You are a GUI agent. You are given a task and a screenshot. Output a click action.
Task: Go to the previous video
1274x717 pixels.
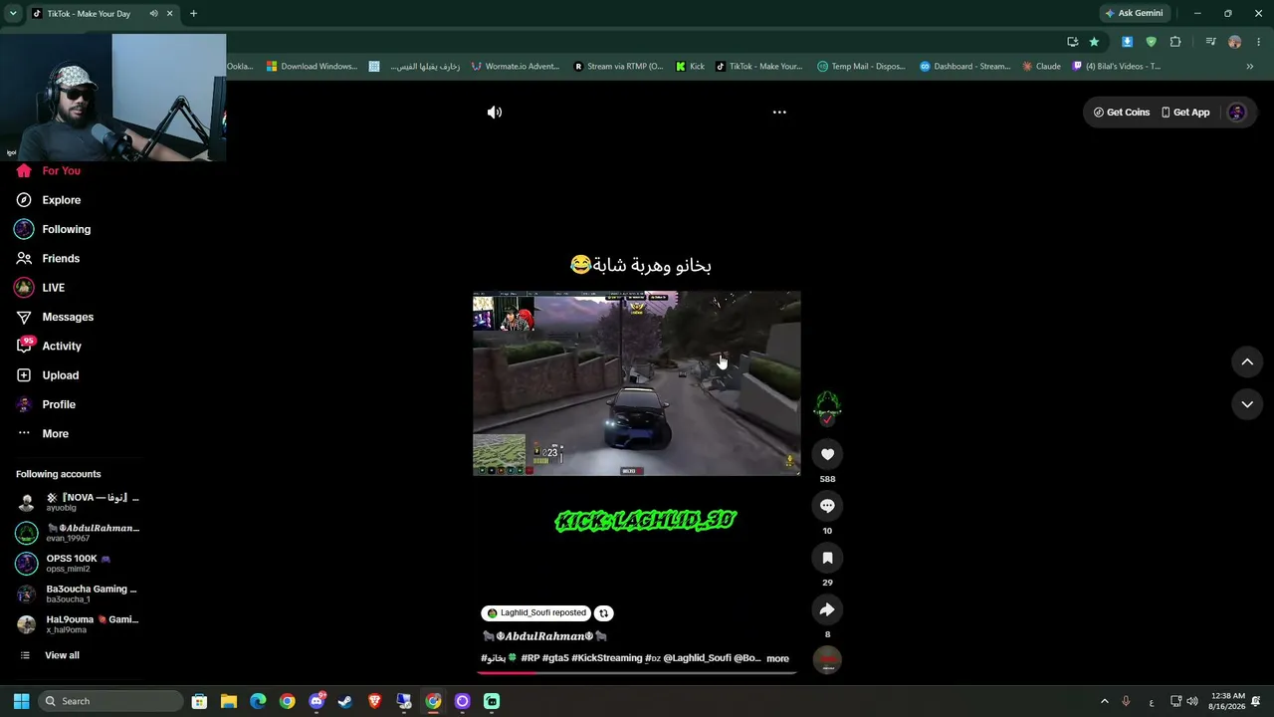click(1247, 362)
